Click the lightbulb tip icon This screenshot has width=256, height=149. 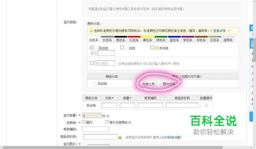[91, 30]
